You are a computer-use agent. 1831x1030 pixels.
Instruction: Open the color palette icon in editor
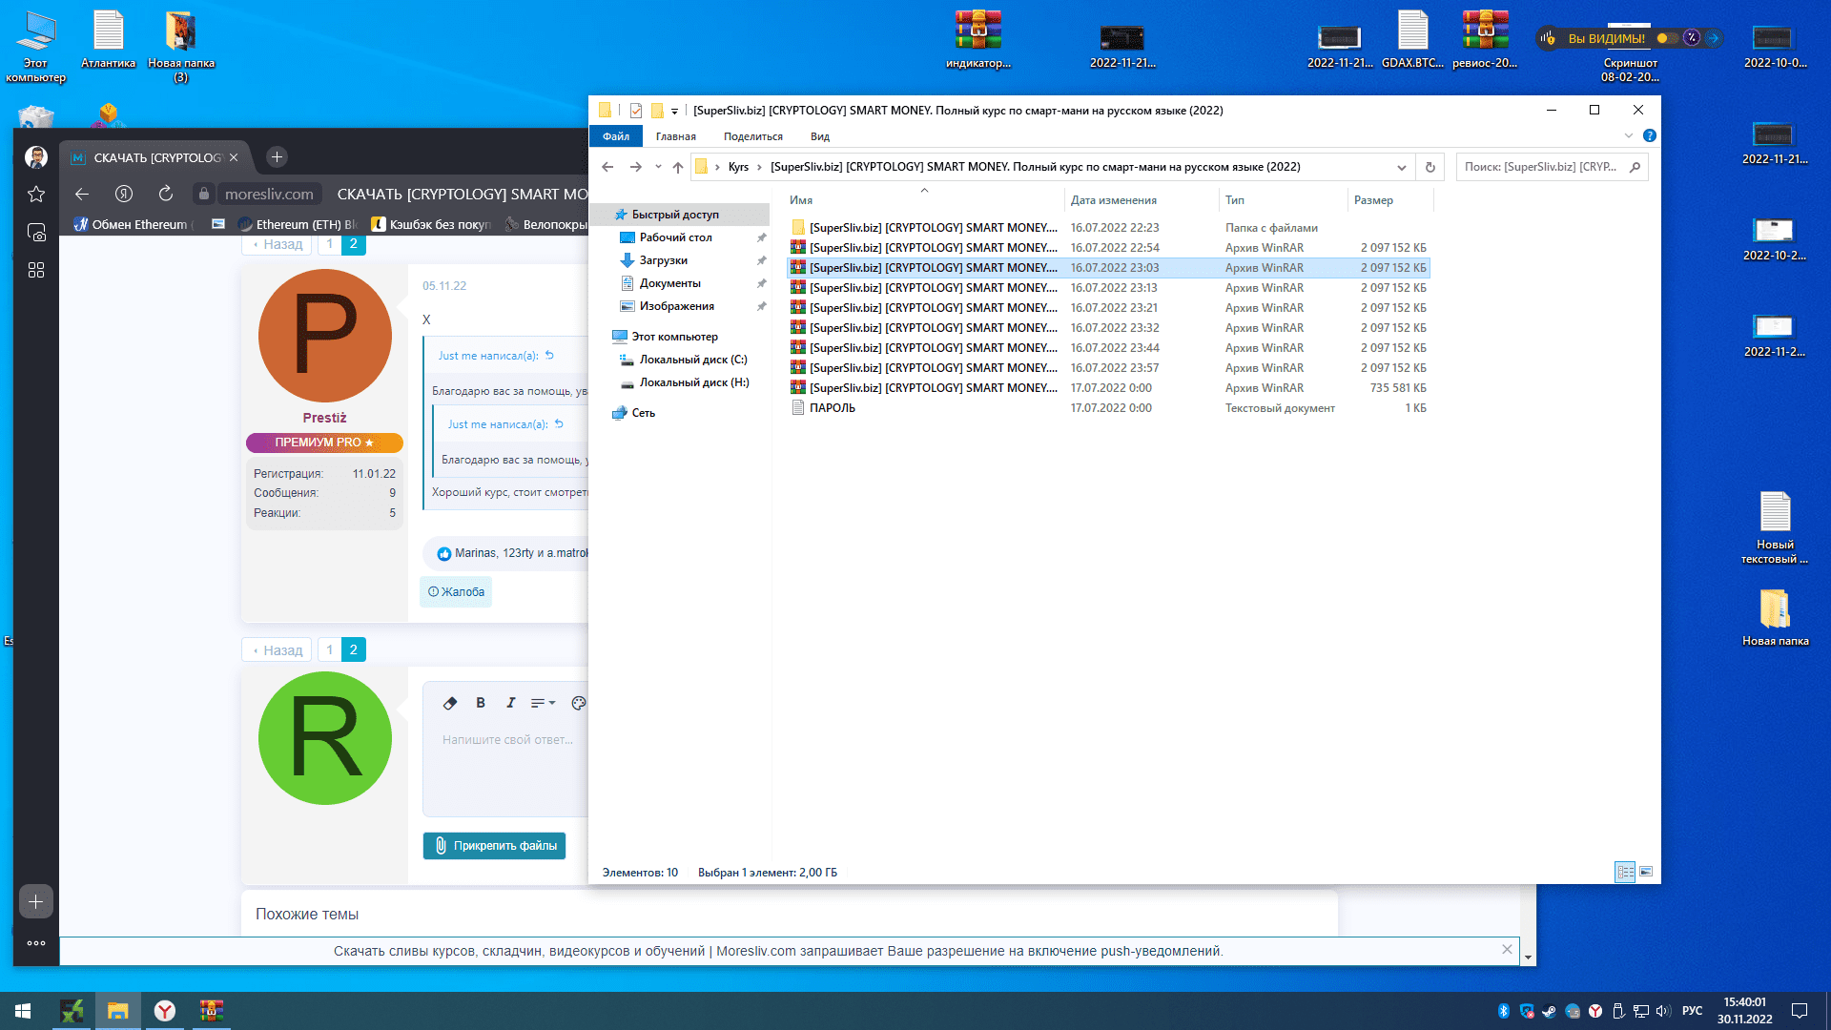[578, 703]
